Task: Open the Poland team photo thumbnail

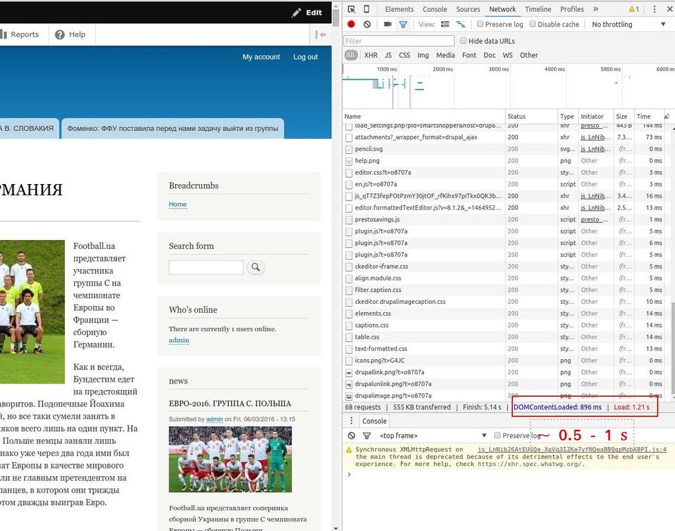Action: 231,460
